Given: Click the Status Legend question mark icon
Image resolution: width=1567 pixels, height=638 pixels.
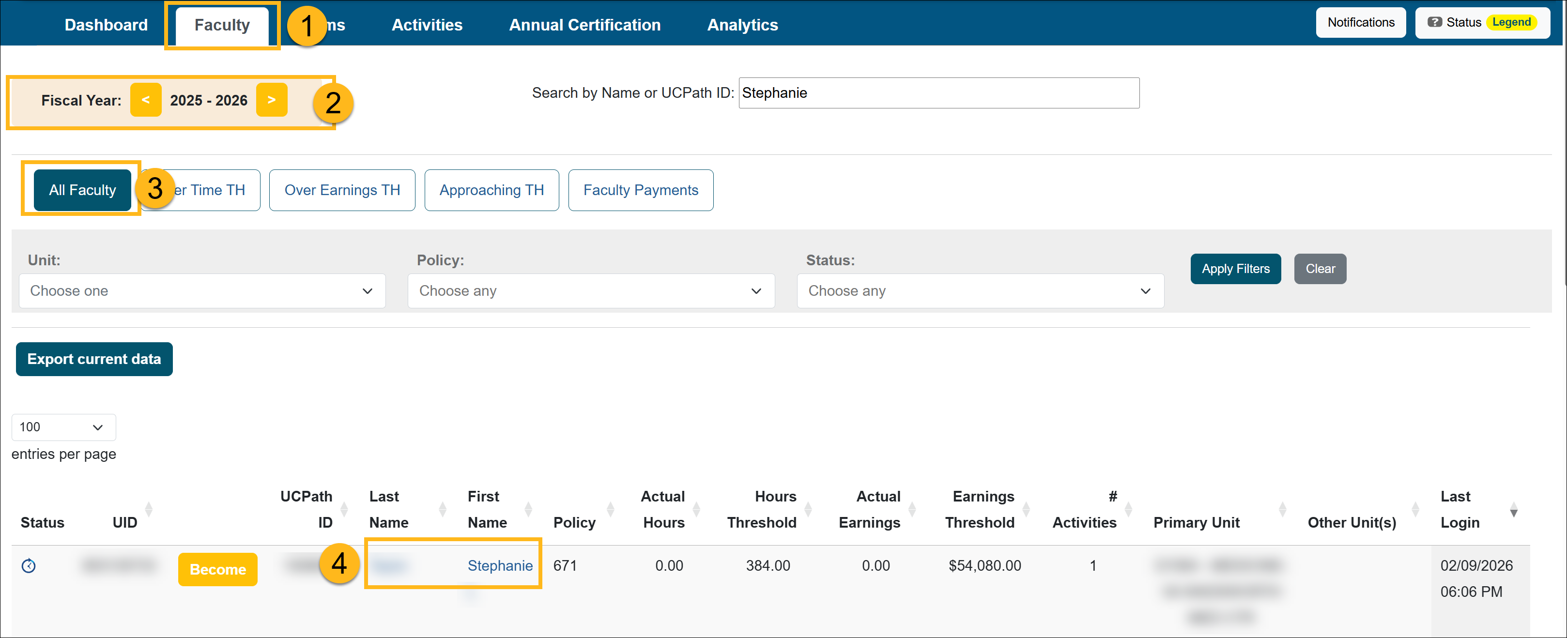Looking at the screenshot, I should (x=1435, y=22).
